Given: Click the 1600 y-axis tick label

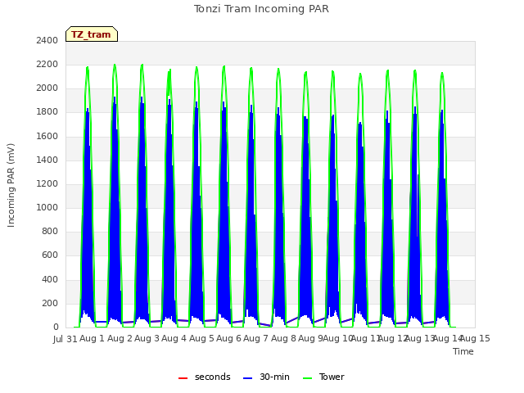Looking at the screenshot, I should pyautogui.click(x=47, y=136).
